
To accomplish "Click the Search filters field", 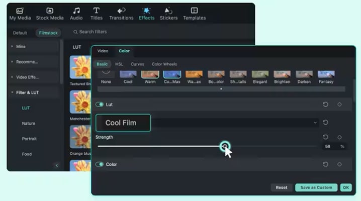I will tap(93, 32).
